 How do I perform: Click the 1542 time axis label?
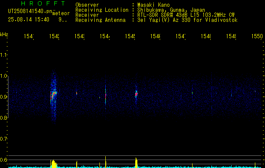coord(54,36)
